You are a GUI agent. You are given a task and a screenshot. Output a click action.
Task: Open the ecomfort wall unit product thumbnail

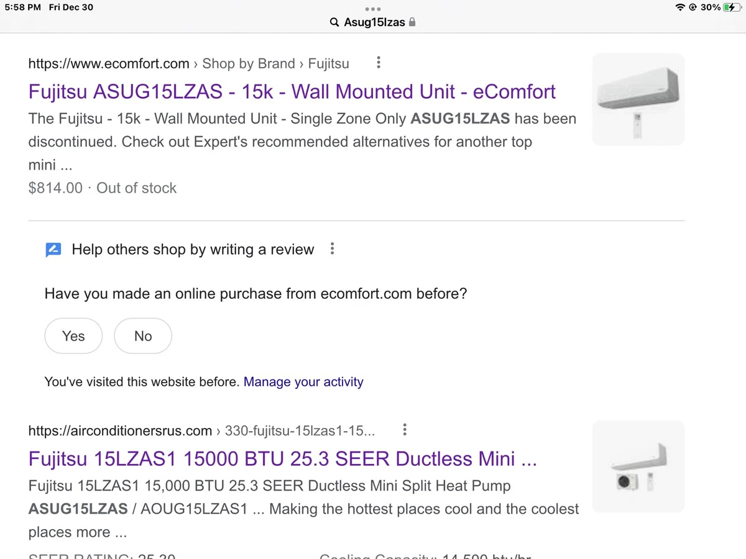638,99
